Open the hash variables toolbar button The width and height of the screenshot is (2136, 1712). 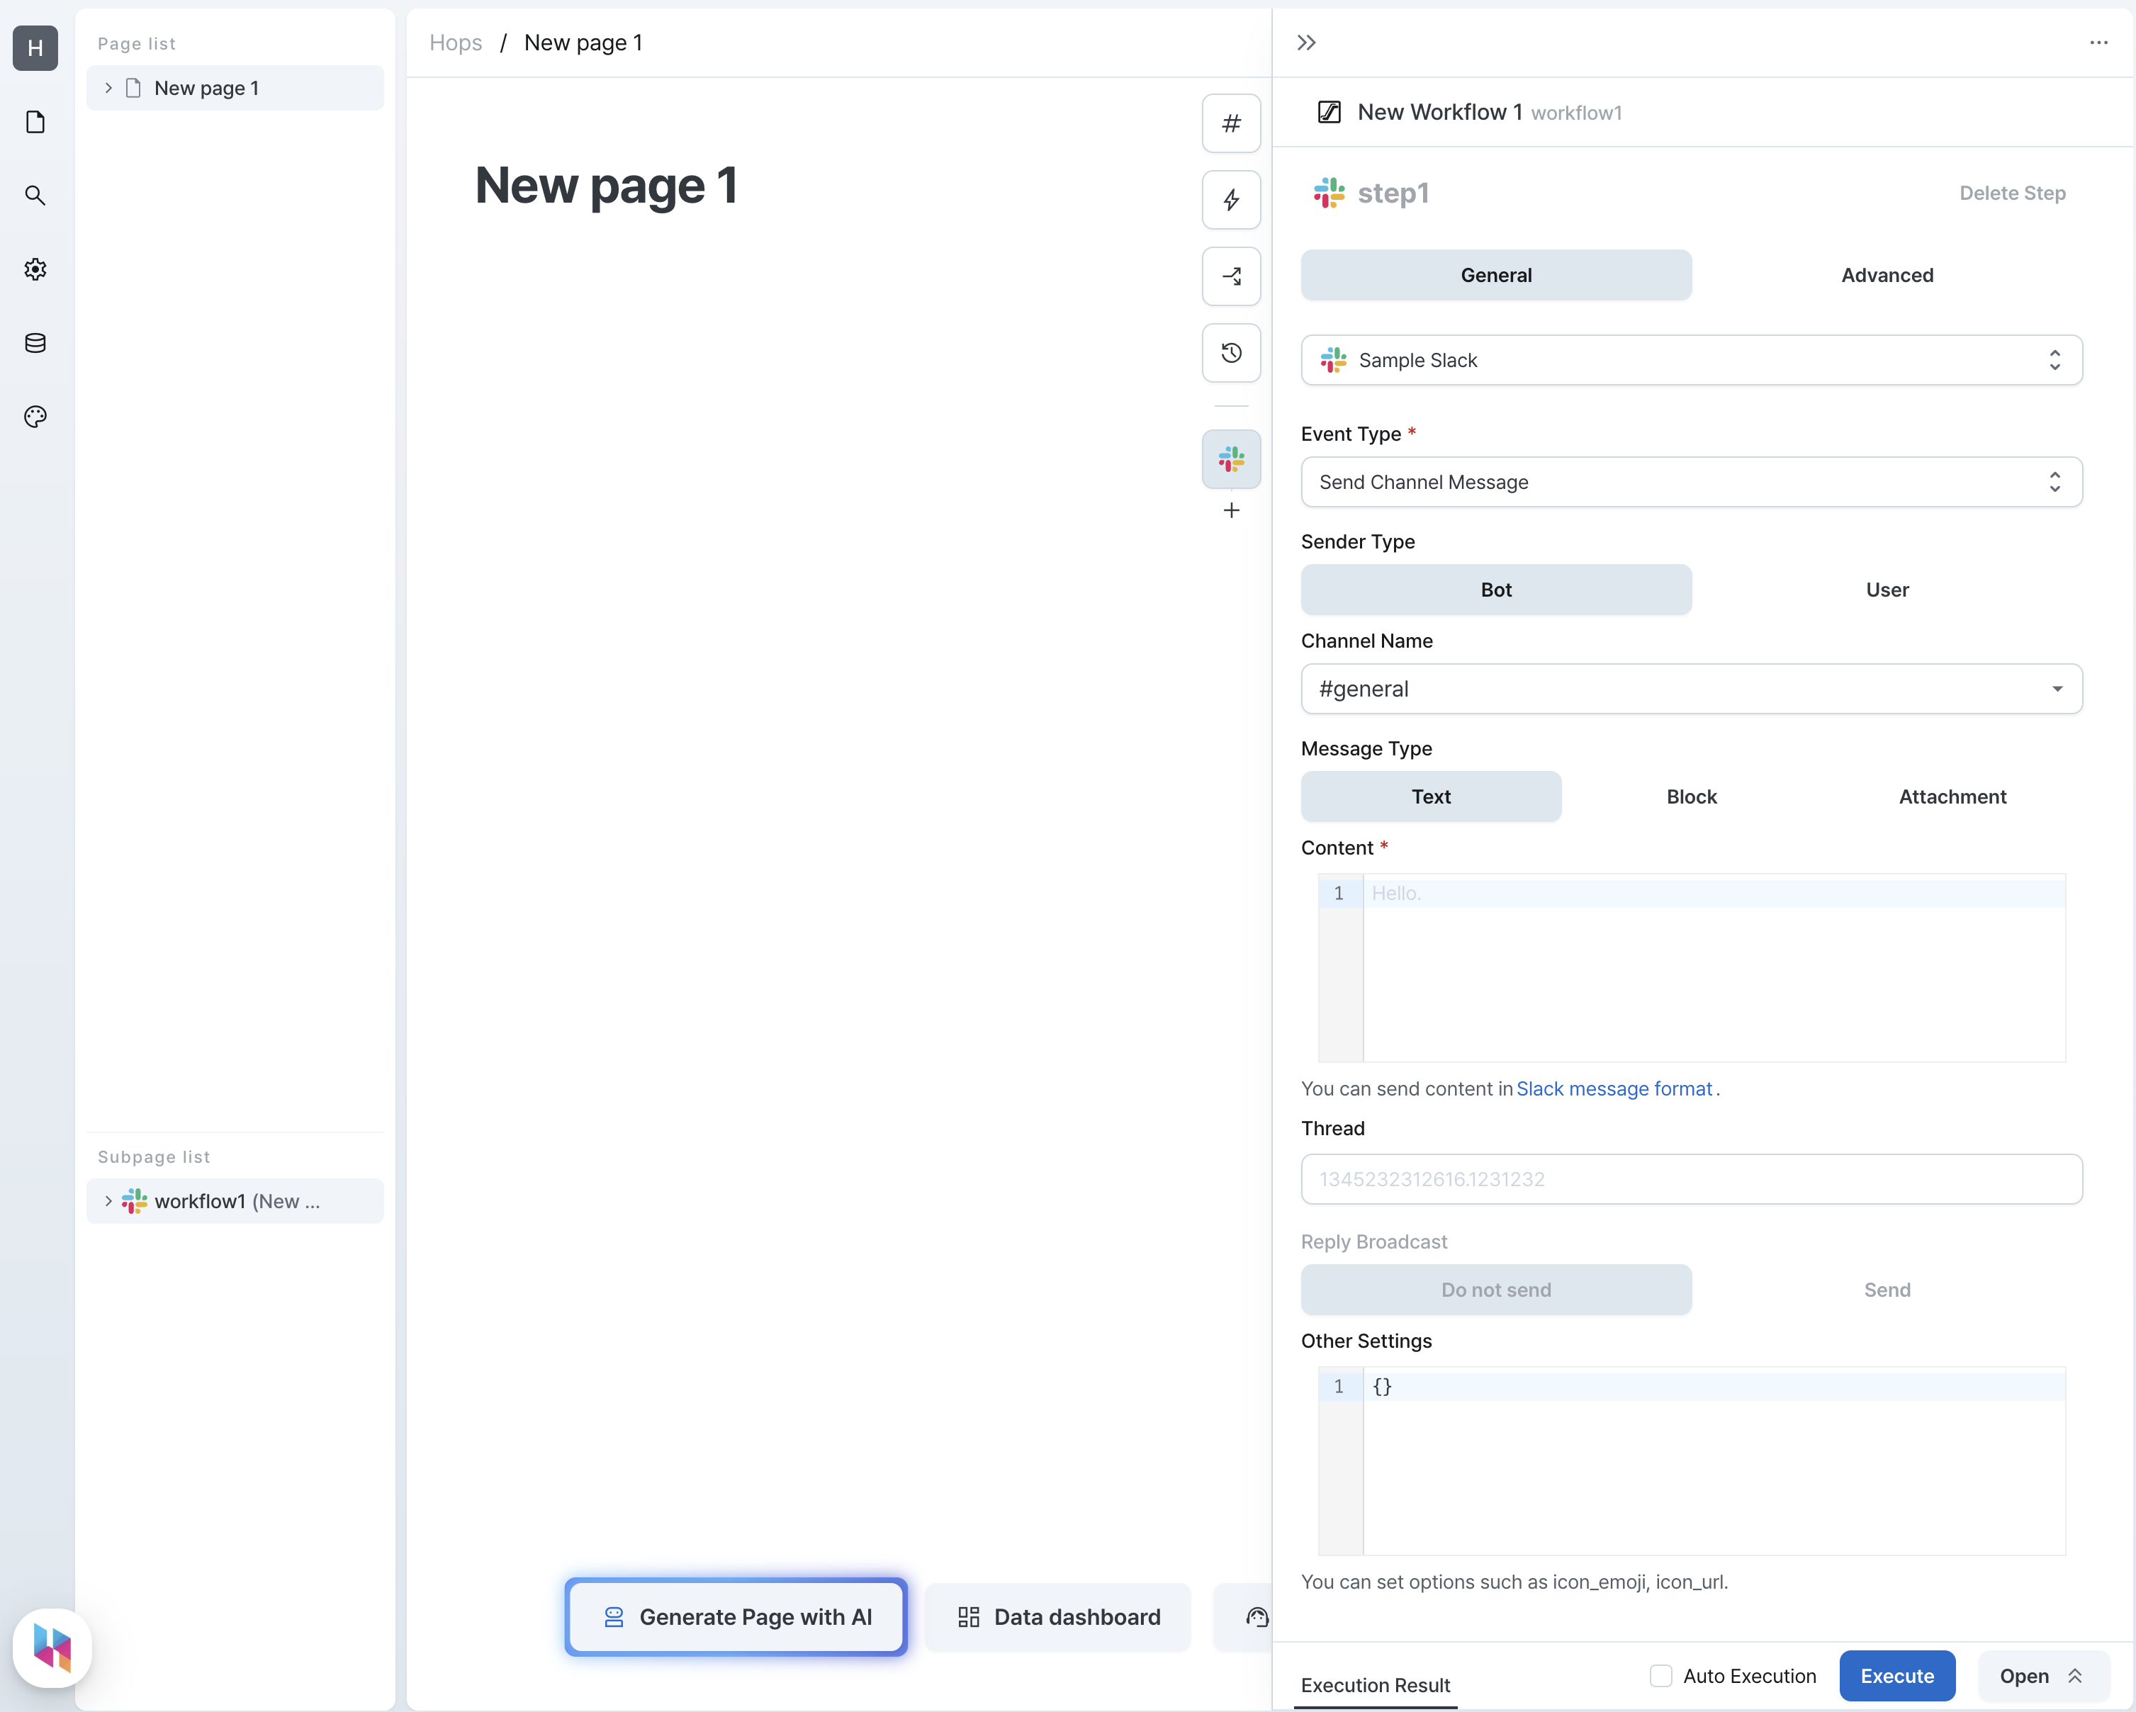click(x=1230, y=123)
